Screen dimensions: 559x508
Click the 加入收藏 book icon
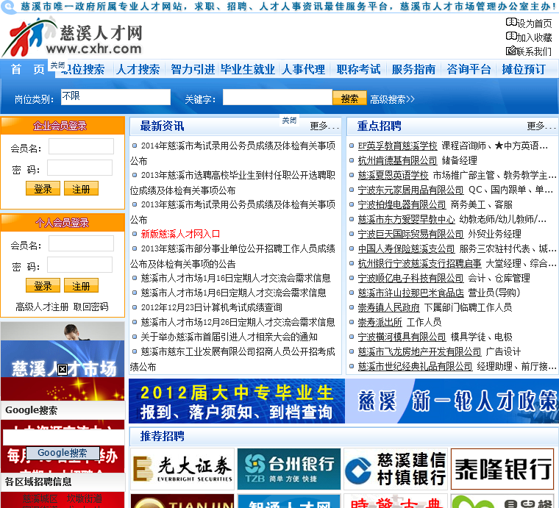[x=511, y=36]
